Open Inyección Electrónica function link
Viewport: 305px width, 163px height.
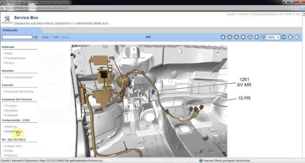tap(20, 91)
